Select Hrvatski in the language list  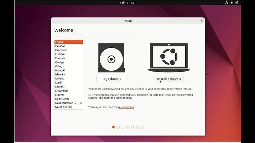click(69, 70)
